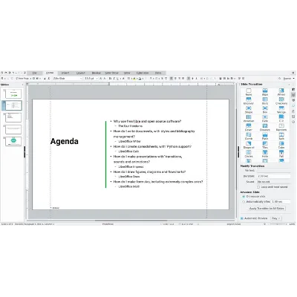Select the Wedge transition
The image size is (297, 297).
tap(281, 110)
